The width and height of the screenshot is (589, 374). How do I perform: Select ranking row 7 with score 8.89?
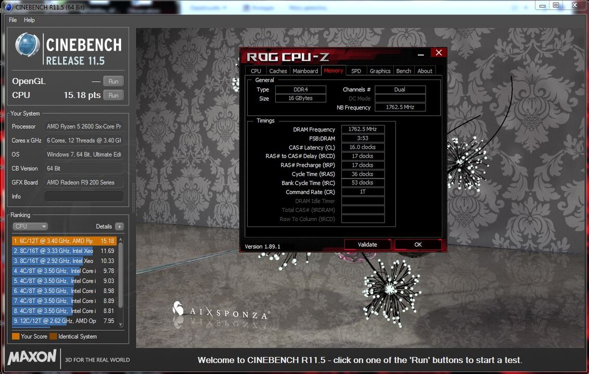64,301
